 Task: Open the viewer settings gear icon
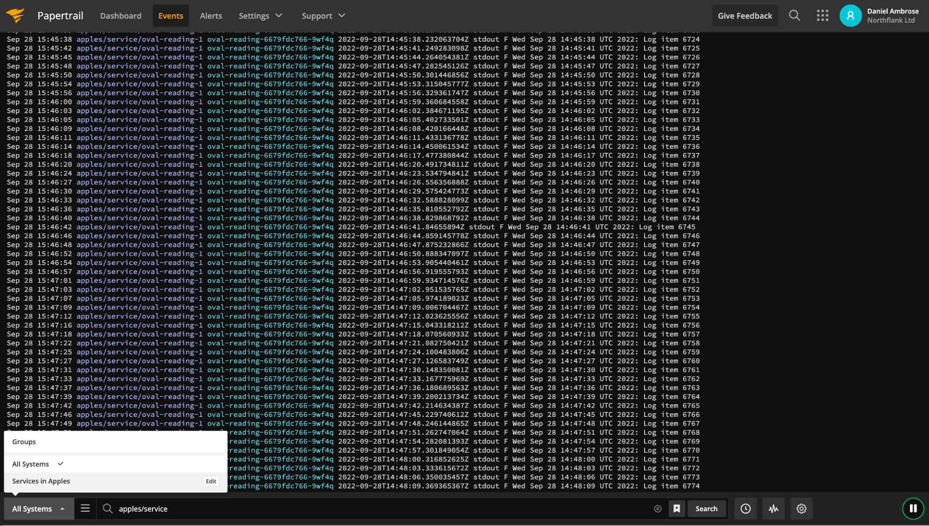pos(801,509)
